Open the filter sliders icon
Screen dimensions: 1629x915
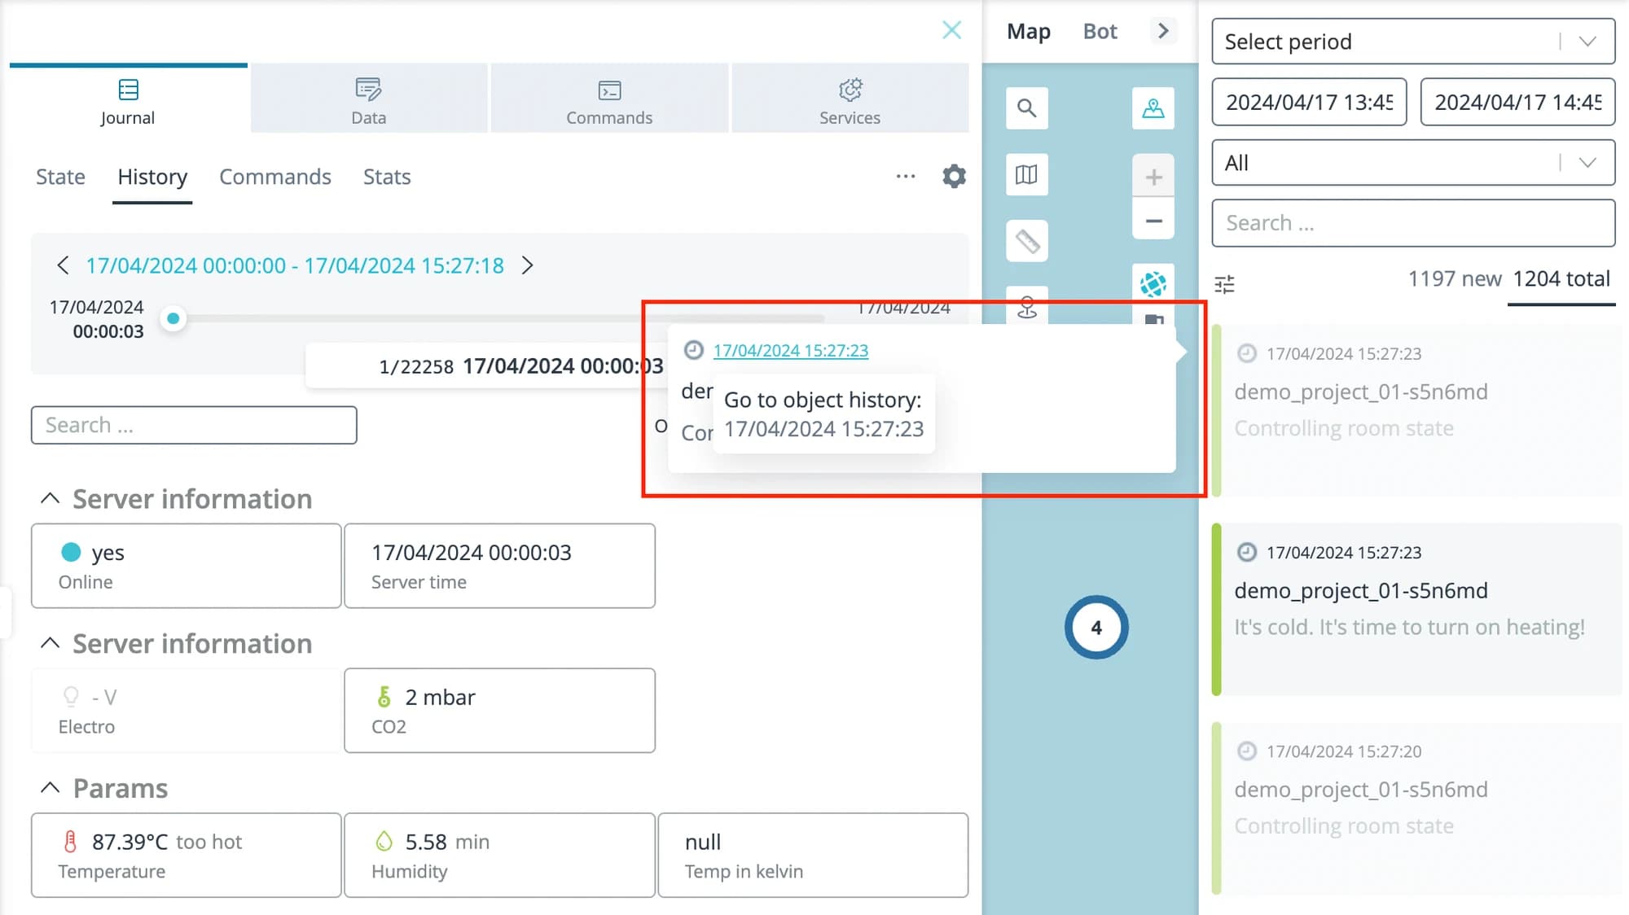pos(1224,284)
